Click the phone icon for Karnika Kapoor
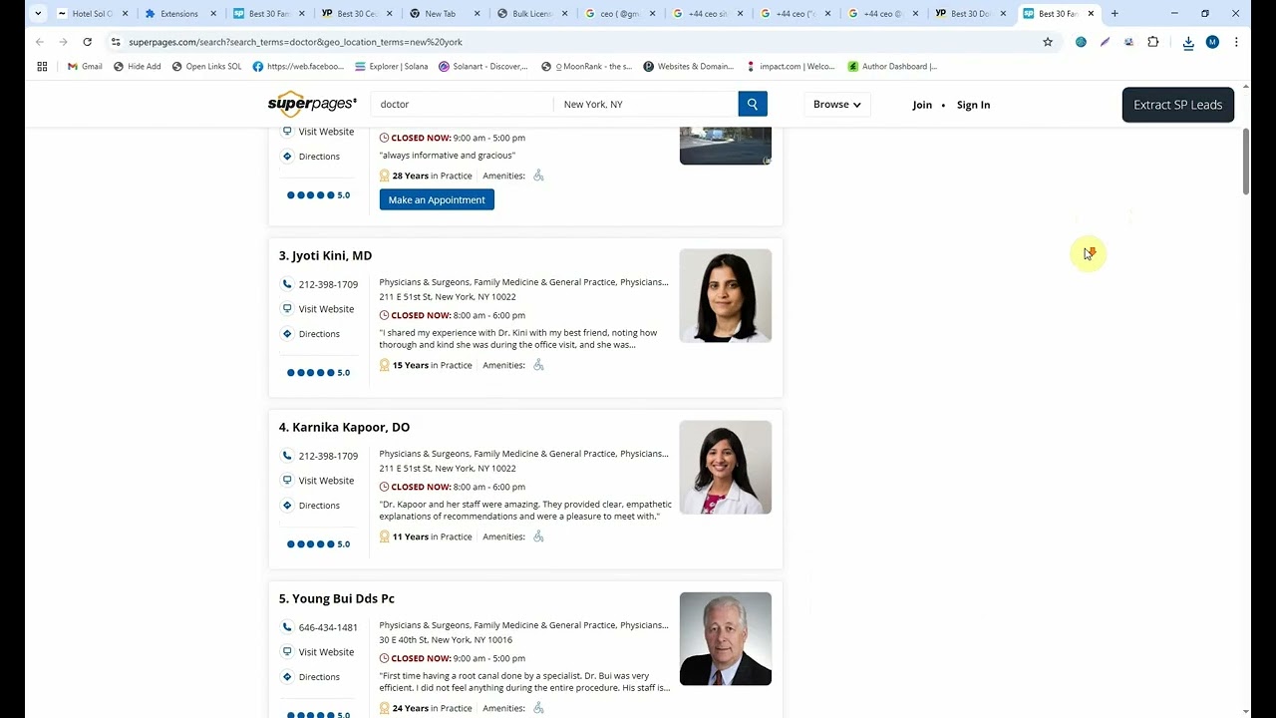1276x718 pixels. [x=287, y=456]
